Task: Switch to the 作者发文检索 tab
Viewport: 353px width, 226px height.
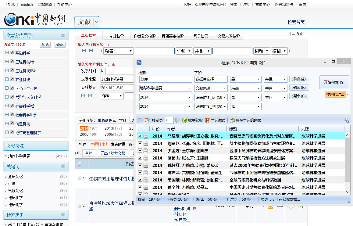Action: (144, 36)
